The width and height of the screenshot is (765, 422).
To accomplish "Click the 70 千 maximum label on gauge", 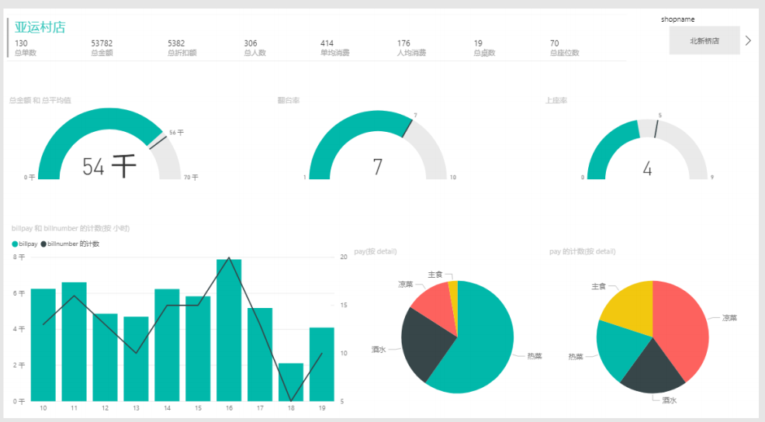I will 191,178.
